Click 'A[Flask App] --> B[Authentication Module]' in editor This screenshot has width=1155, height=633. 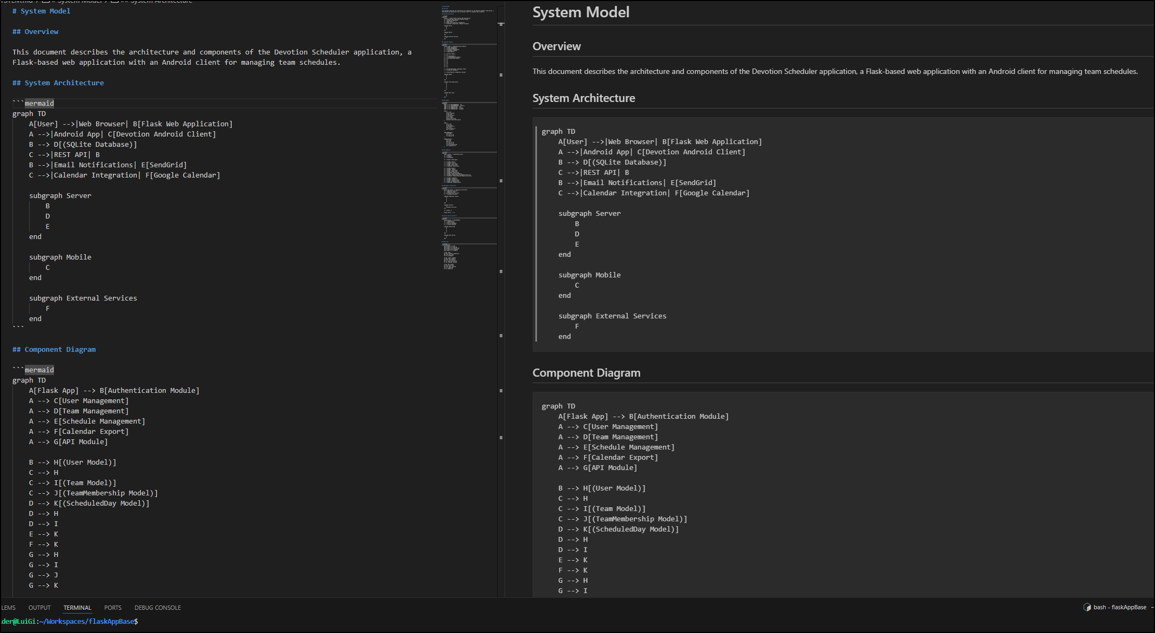tap(114, 390)
